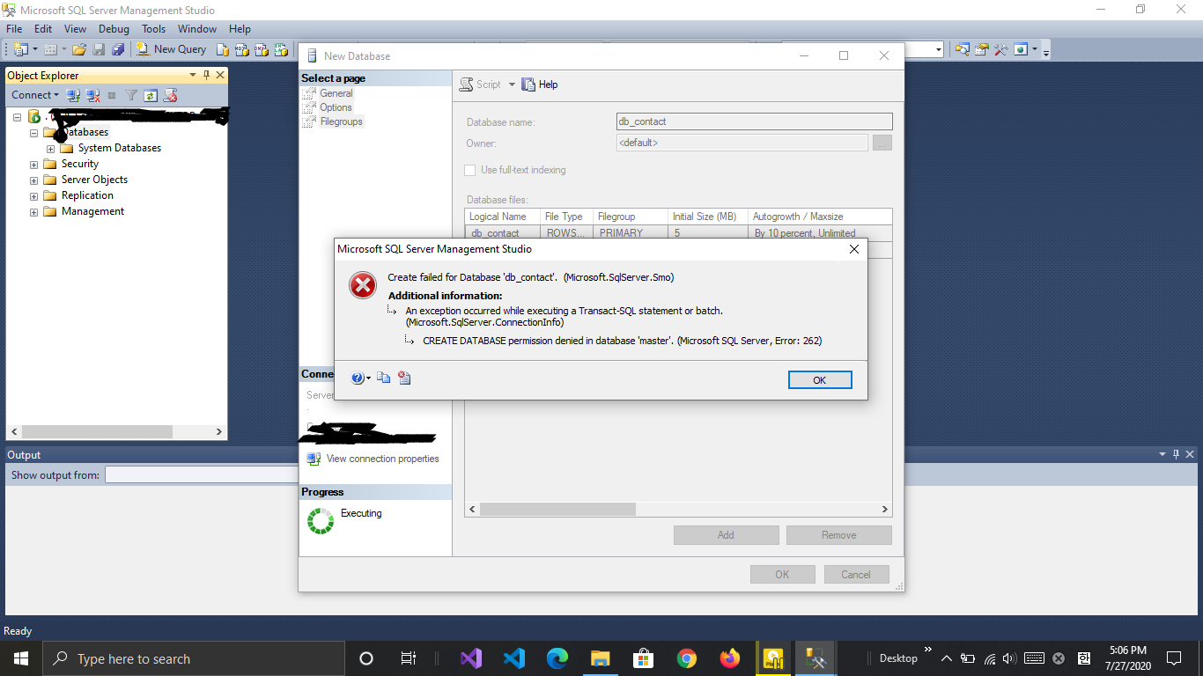Click the Save All toolbar icon

(118, 49)
